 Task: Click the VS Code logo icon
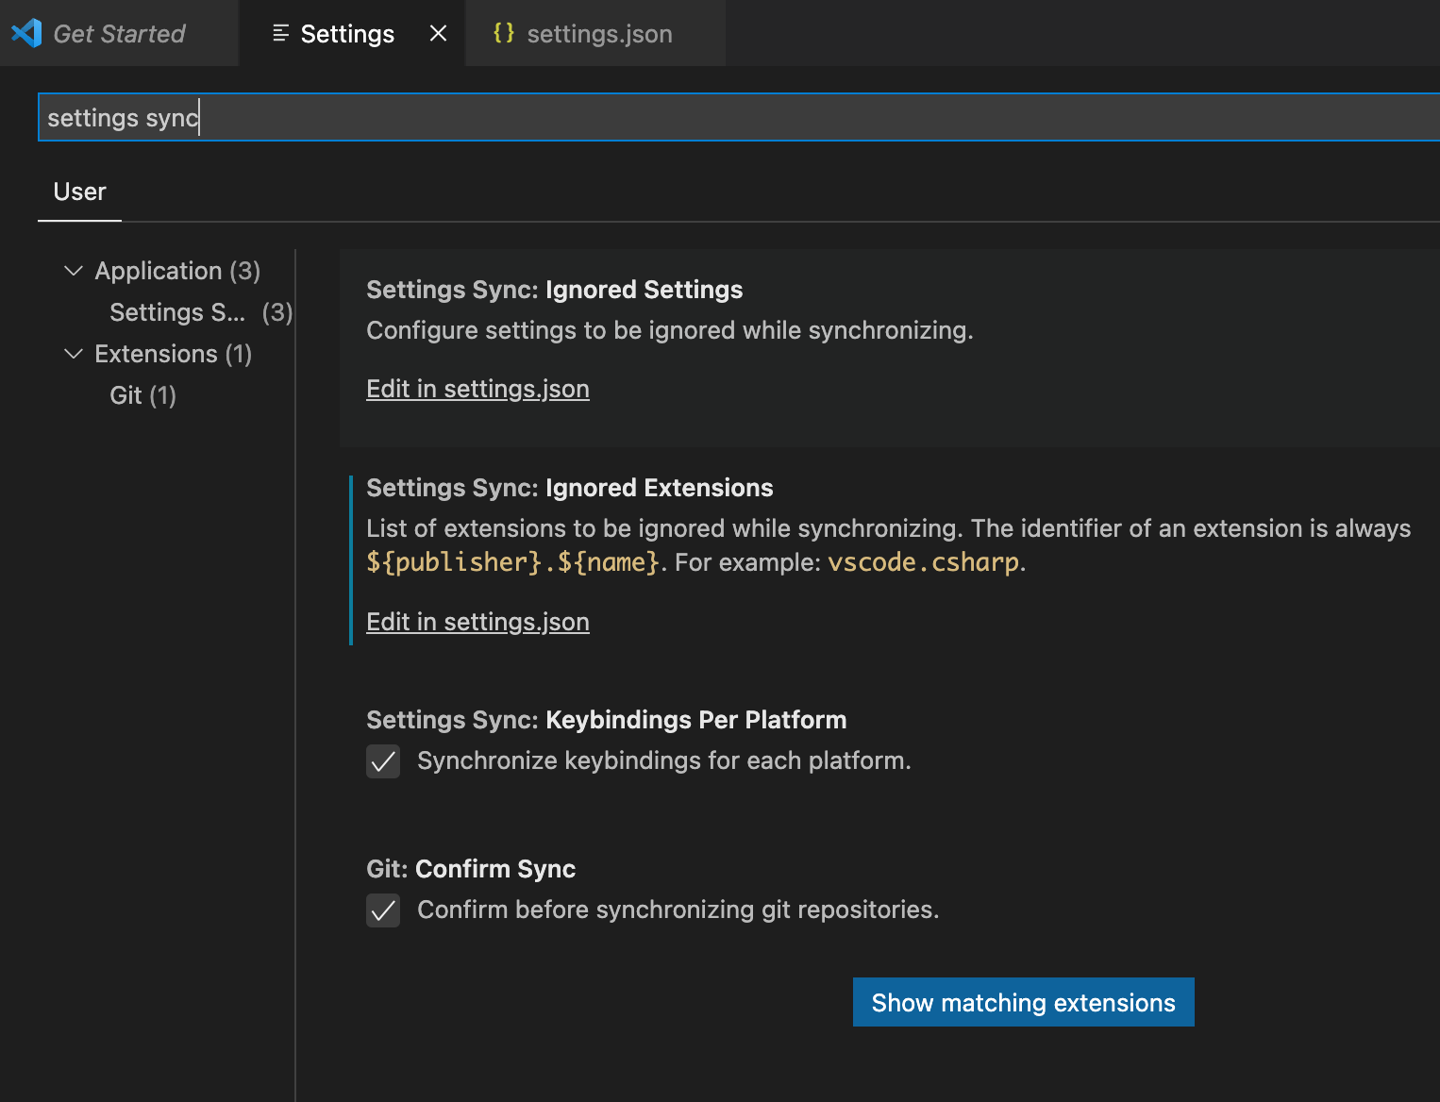click(26, 33)
